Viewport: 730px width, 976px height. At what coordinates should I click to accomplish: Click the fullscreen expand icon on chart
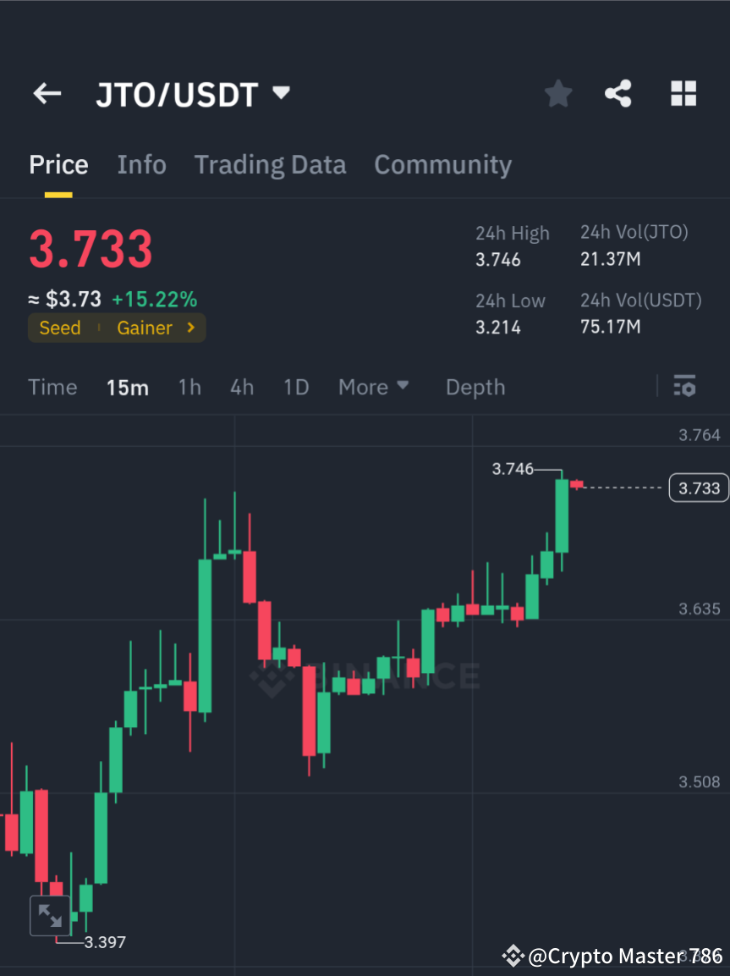50,915
